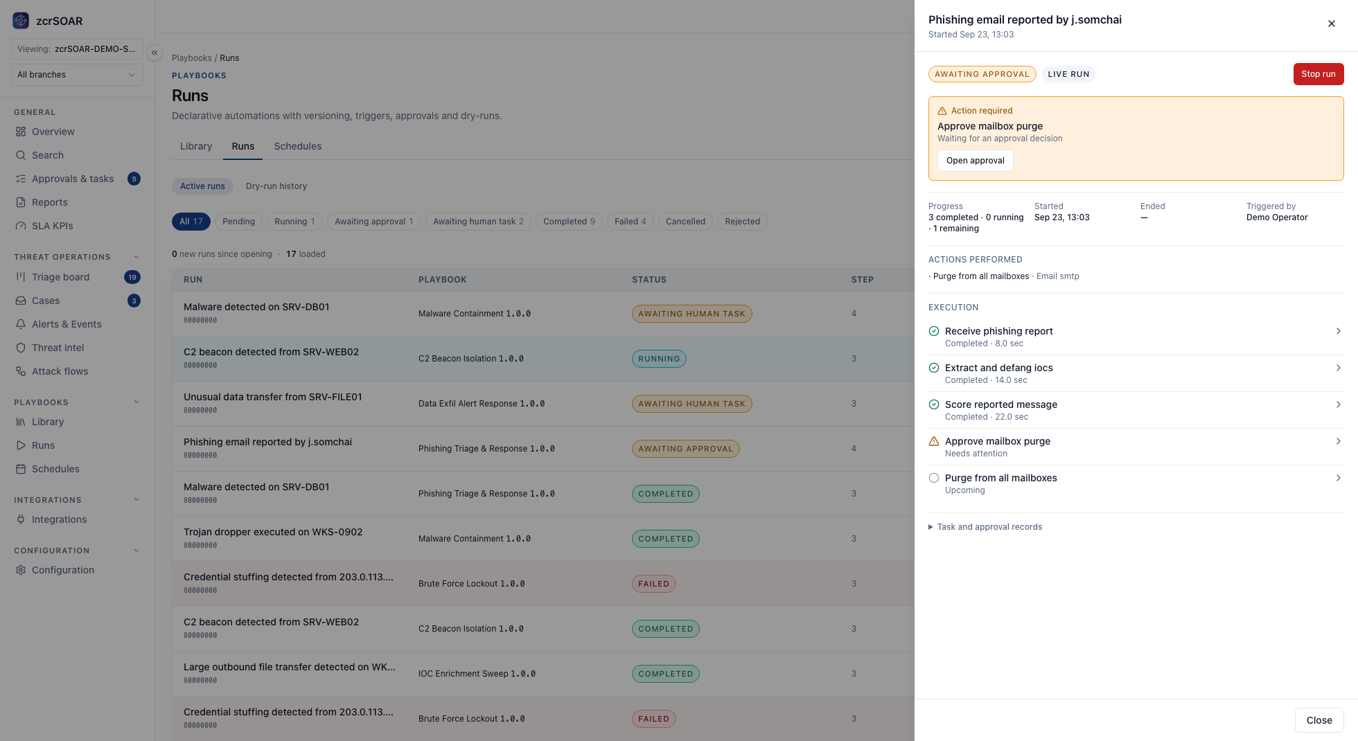Expand the Score reported message step
1358x741 pixels.
[x=1136, y=410]
